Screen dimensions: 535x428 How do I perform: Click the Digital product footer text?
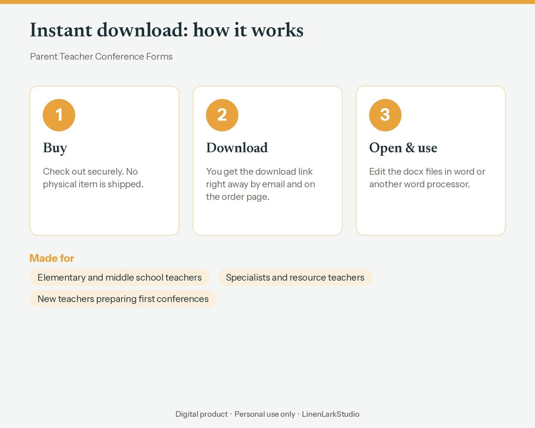tap(202, 414)
